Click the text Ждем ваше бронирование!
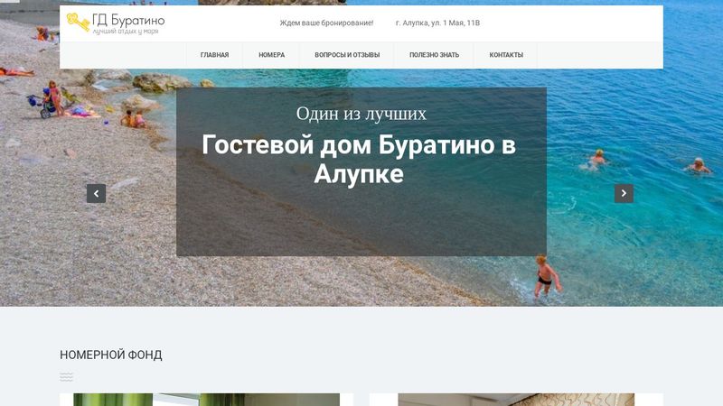 coord(326,23)
